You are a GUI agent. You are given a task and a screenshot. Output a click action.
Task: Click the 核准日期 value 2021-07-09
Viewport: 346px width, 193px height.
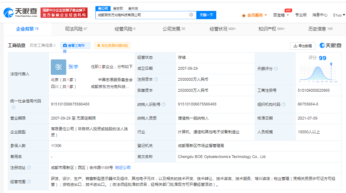(308, 118)
